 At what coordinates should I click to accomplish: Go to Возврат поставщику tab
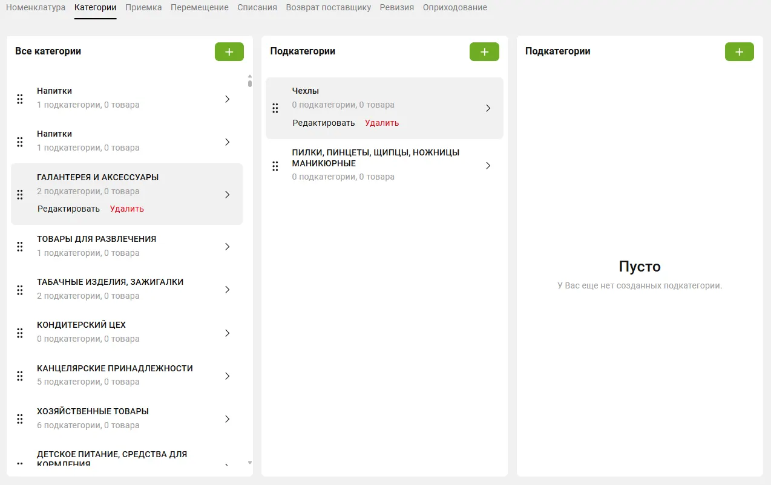328,8
